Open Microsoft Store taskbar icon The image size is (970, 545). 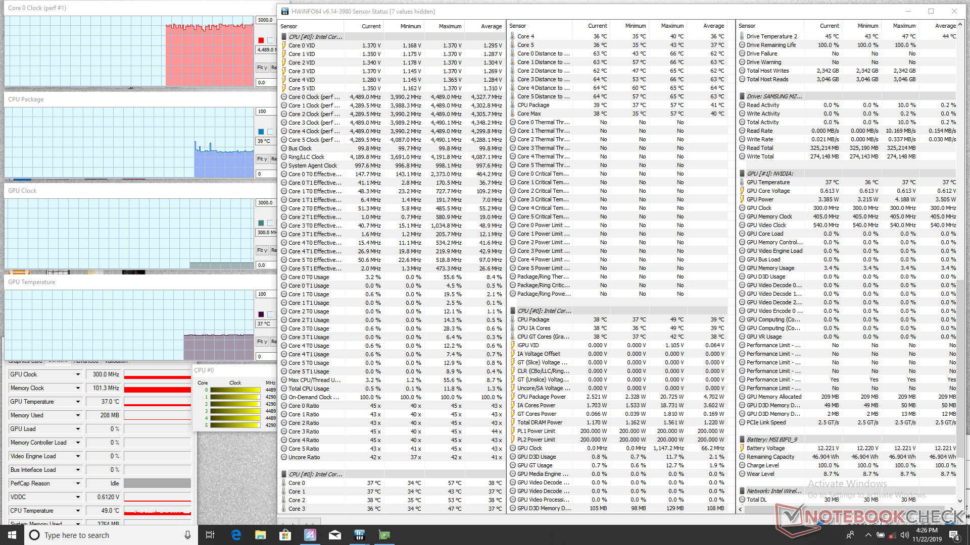coord(285,535)
